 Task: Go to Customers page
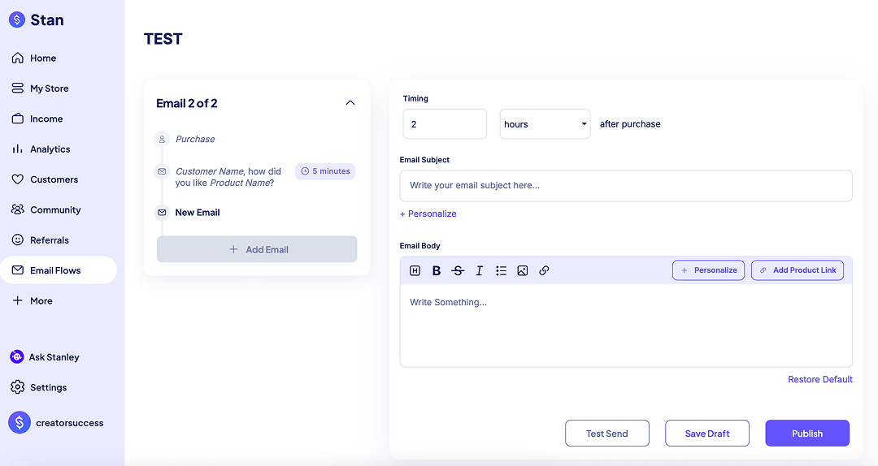click(x=45, y=179)
